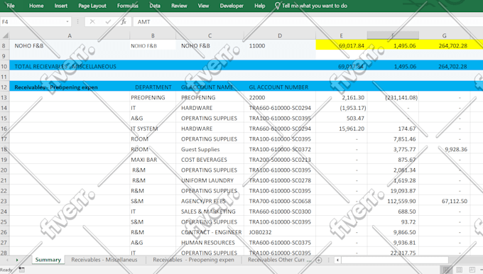Open the Page Layout ribbon tab
Viewport: 483px width, 274px height.
[92, 6]
